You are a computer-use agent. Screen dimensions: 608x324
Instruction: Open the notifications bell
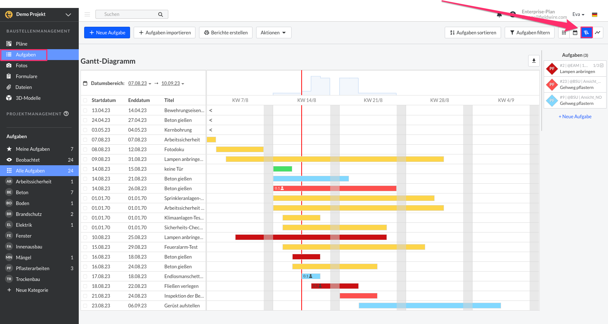pyautogui.click(x=499, y=14)
